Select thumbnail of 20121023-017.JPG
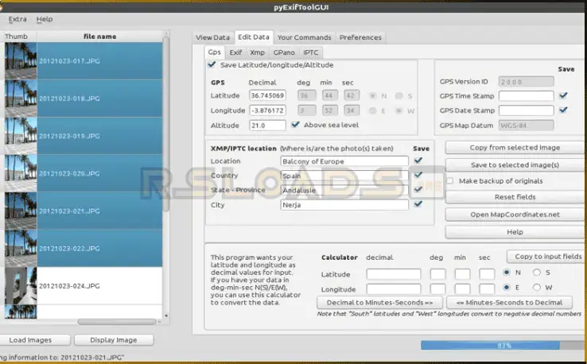Viewport: 587px width, 364px height. click(19, 60)
